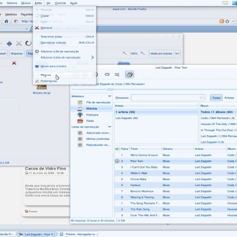This screenshot has height=237, width=237.
Task: Bookmark page with star icon in Firefox
Action: 228,21
